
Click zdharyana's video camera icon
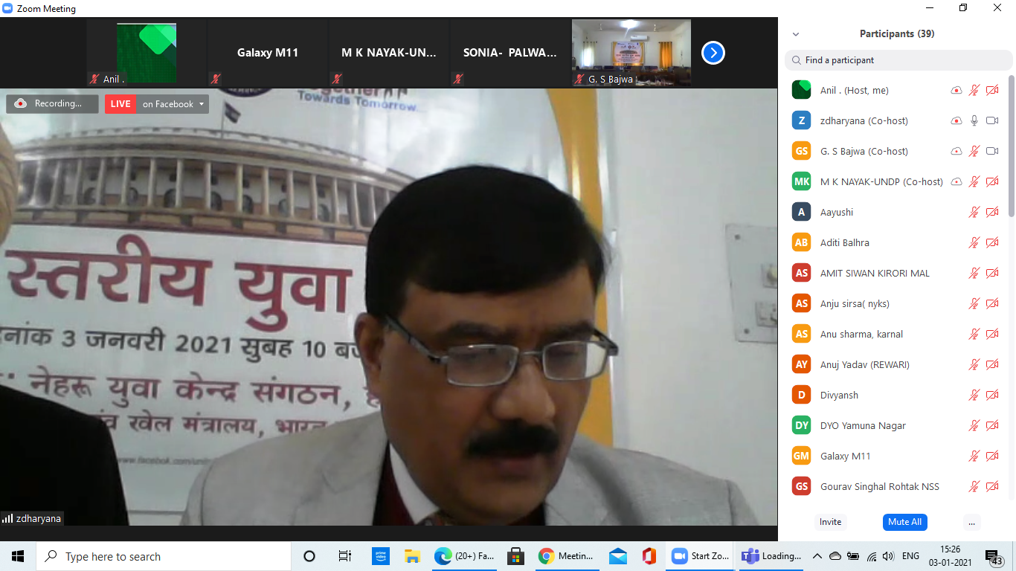[x=992, y=120]
